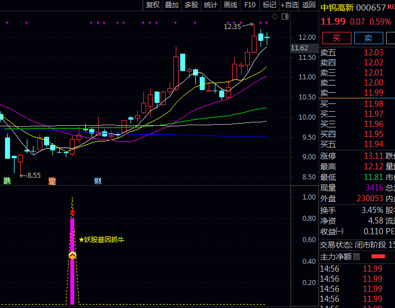Click the orange 定 marker icon
395x308 pixels.
coord(52,181)
